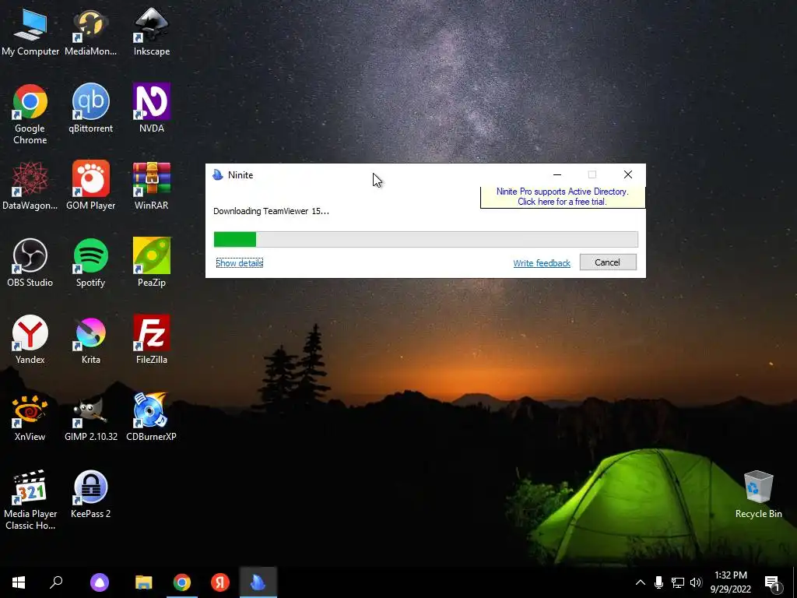797x598 pixels.
Task: Launch MediaMonkey from desktop shortcut
Action: click(x=90, y=31)
